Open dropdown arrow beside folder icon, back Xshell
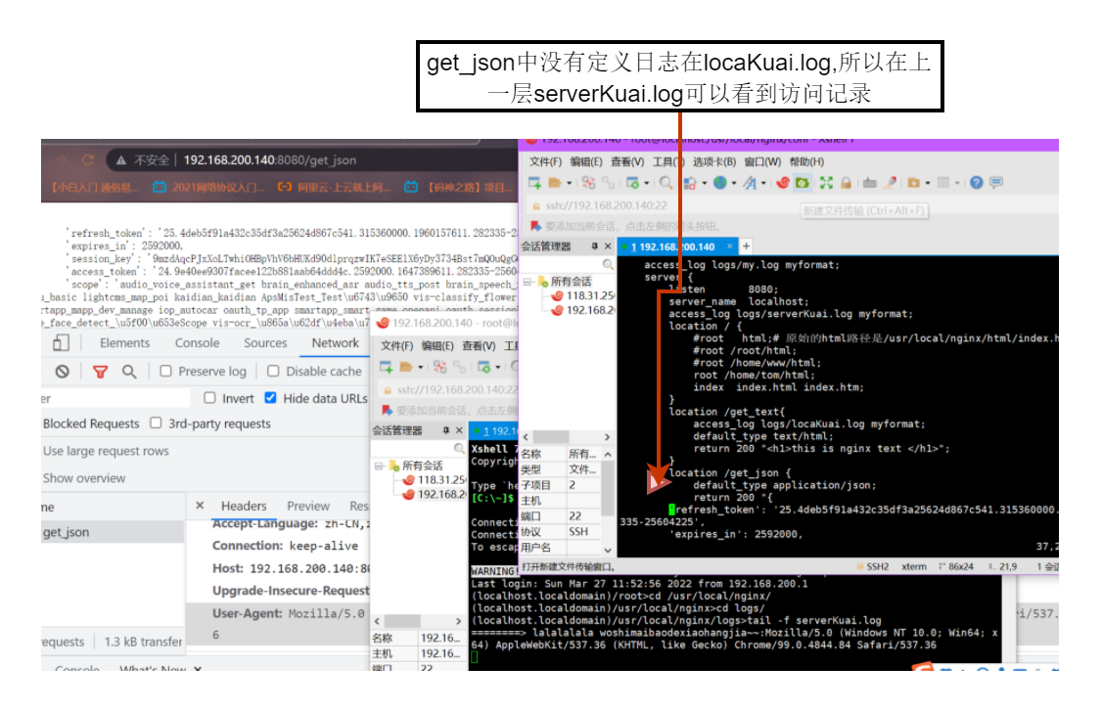This screenshot has height=712, width=1102. pos(420,367)
